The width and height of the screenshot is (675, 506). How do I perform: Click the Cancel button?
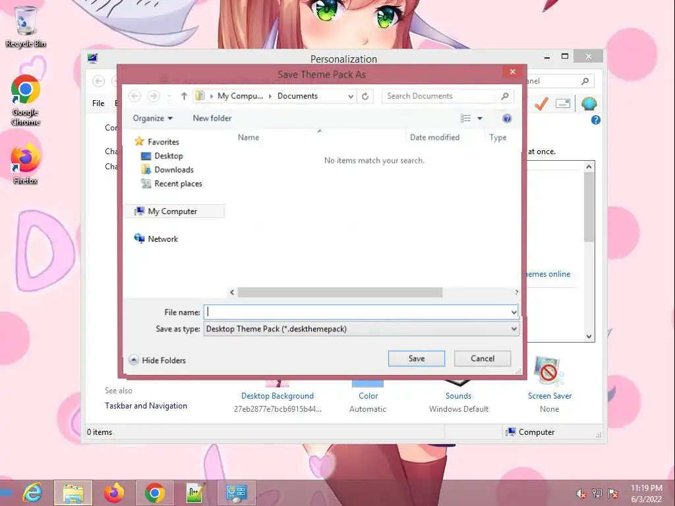482,358
